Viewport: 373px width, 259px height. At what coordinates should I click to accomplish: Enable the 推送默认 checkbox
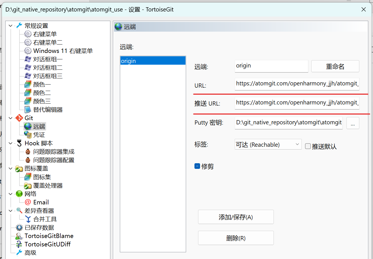(x=308, y=146)
